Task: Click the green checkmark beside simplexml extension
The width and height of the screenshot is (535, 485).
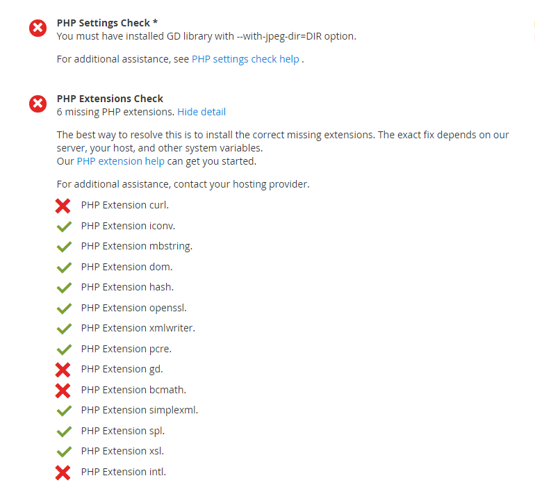Action: coord(64,411)
